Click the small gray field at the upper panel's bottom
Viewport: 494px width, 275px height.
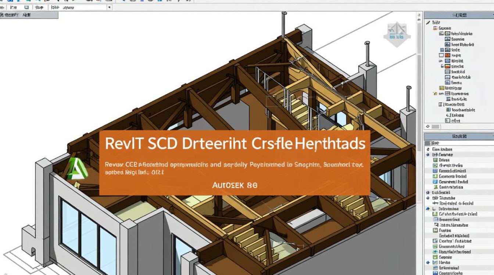436,126
